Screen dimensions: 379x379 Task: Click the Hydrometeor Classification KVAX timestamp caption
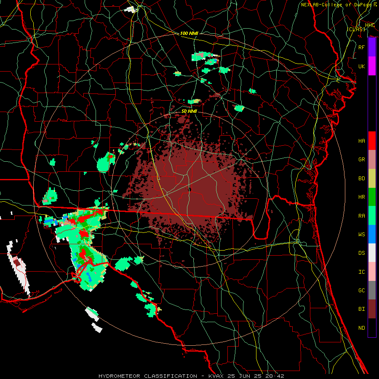pos(191,376)
